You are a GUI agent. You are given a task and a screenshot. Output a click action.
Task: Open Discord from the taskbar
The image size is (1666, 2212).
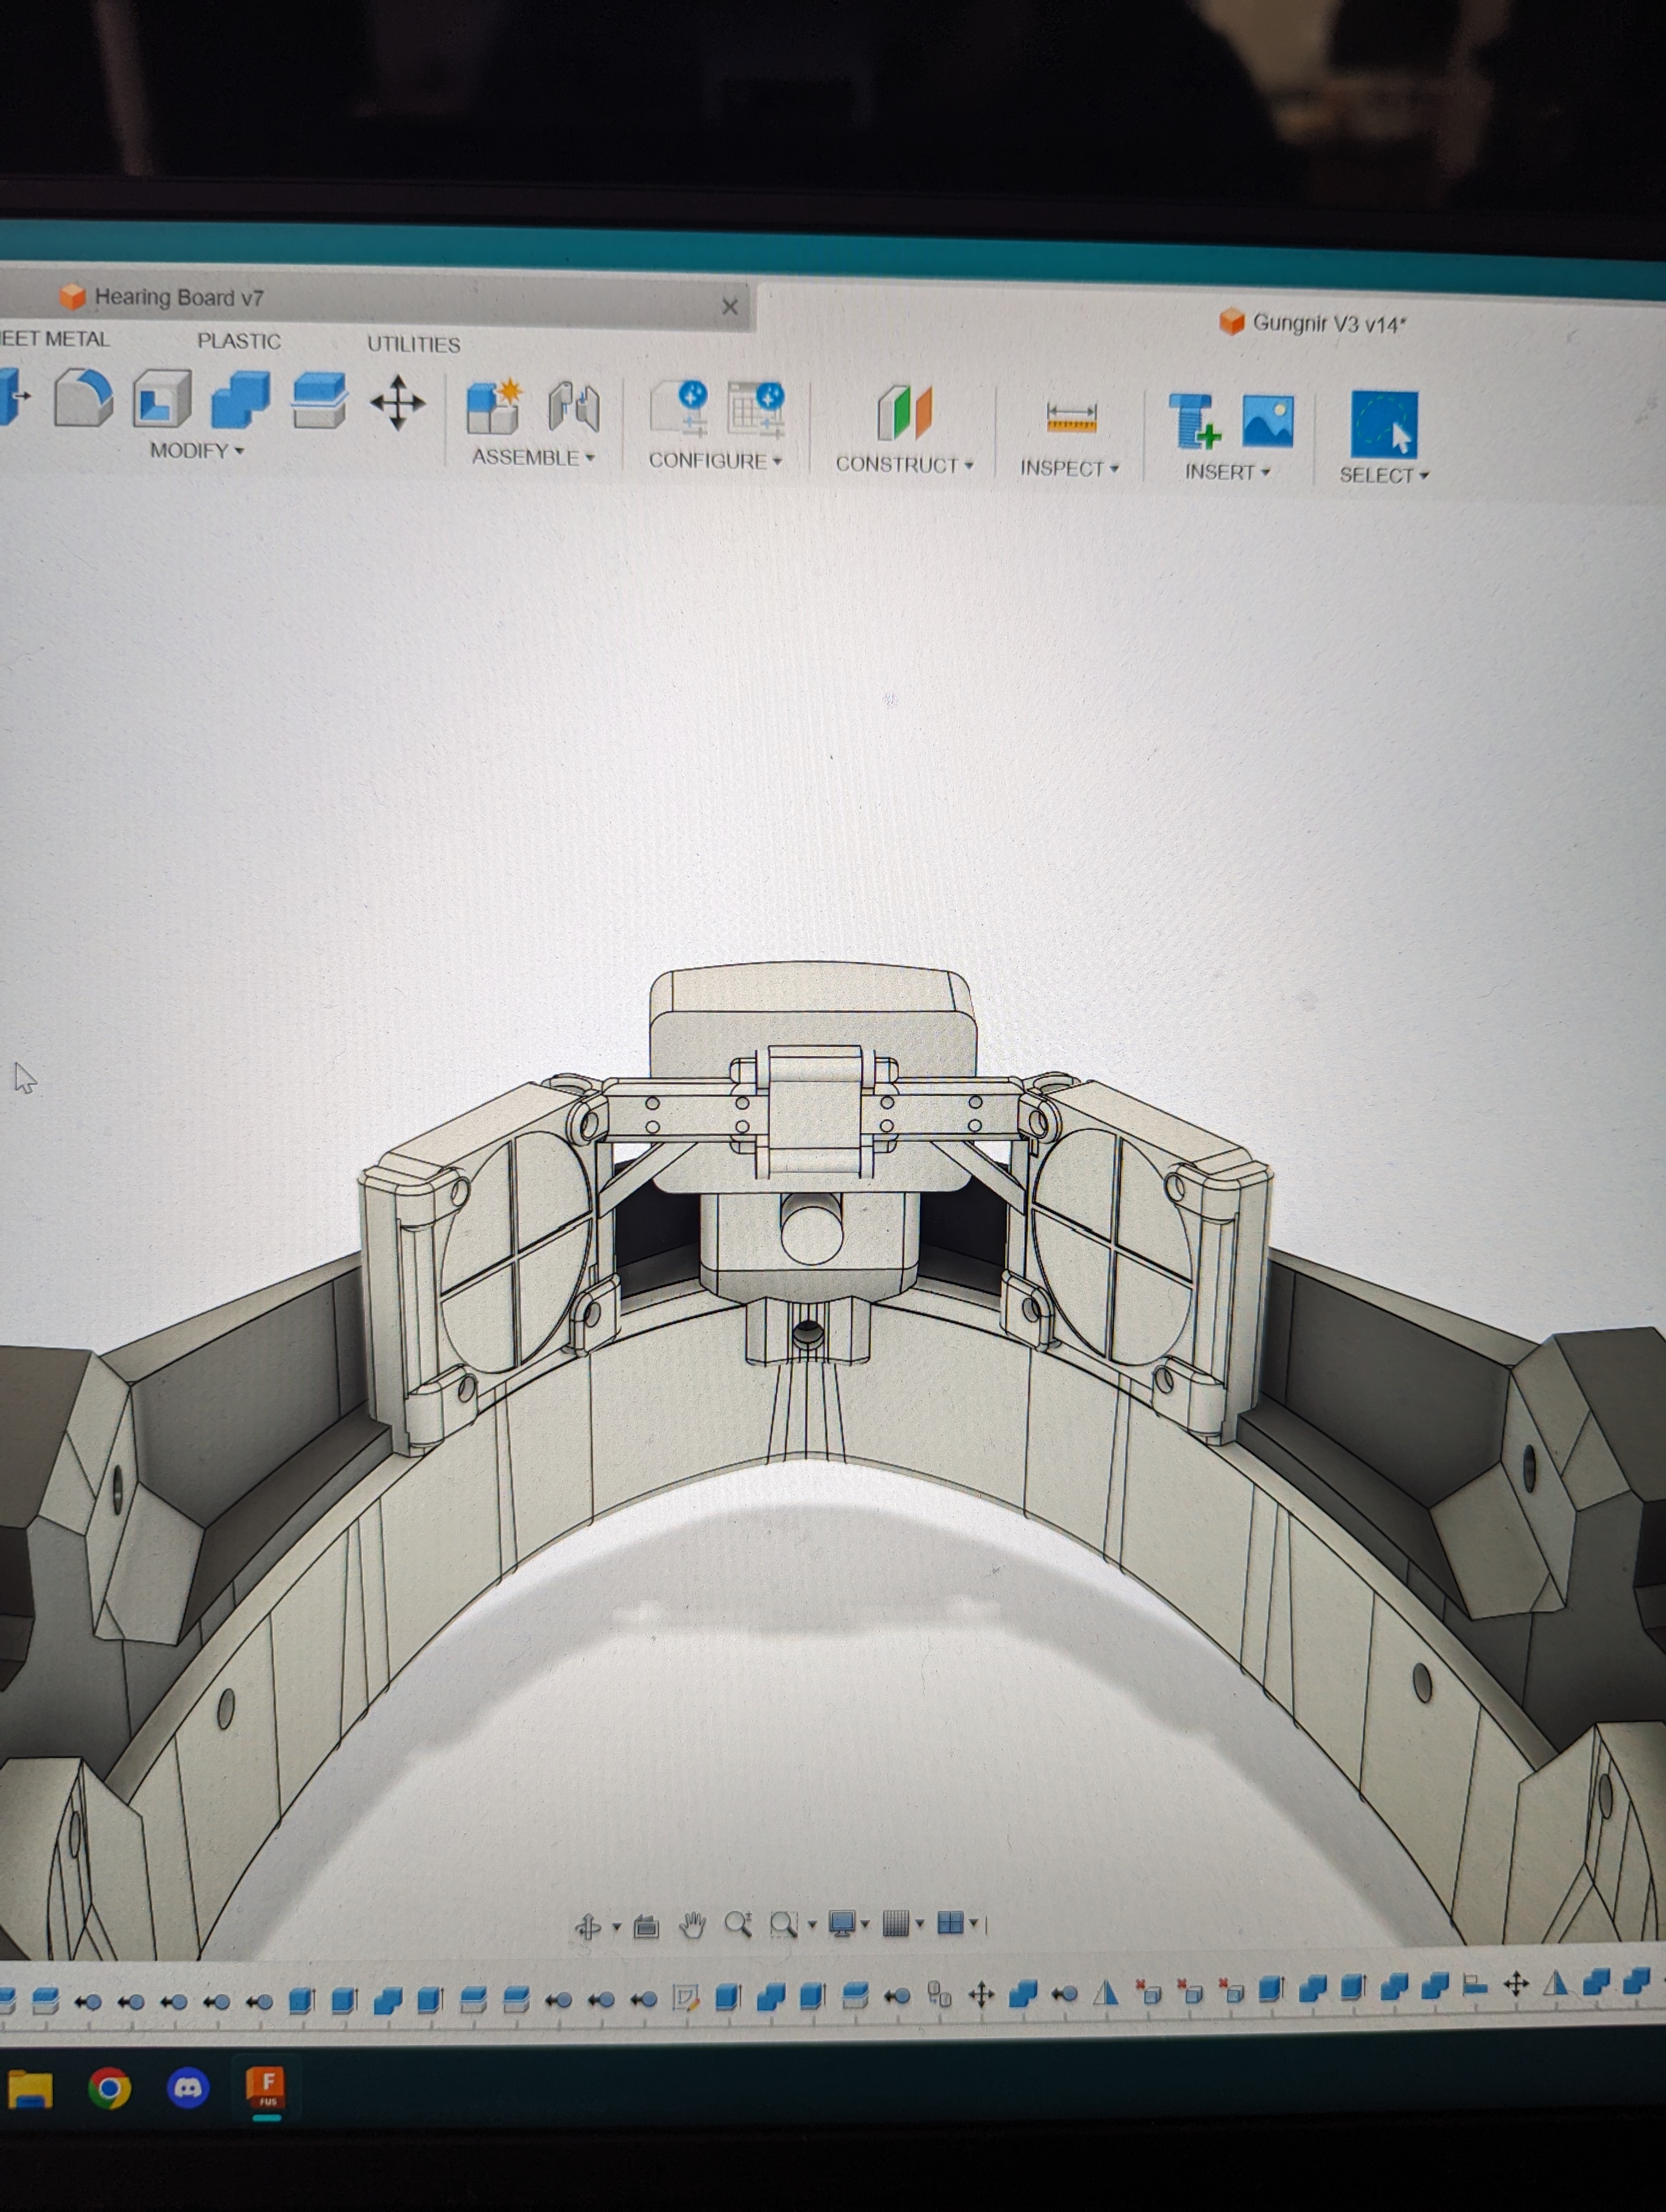click(187, 2088)
